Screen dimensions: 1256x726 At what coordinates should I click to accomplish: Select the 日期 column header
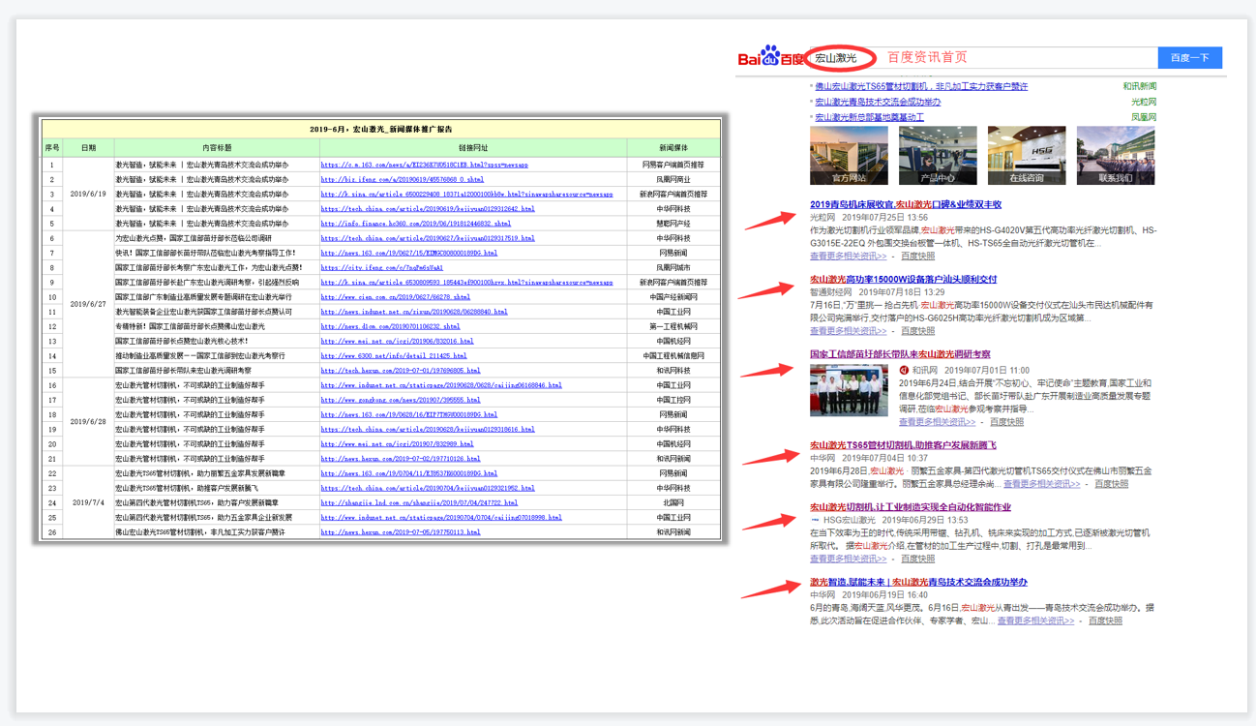[x=89, y=148]
